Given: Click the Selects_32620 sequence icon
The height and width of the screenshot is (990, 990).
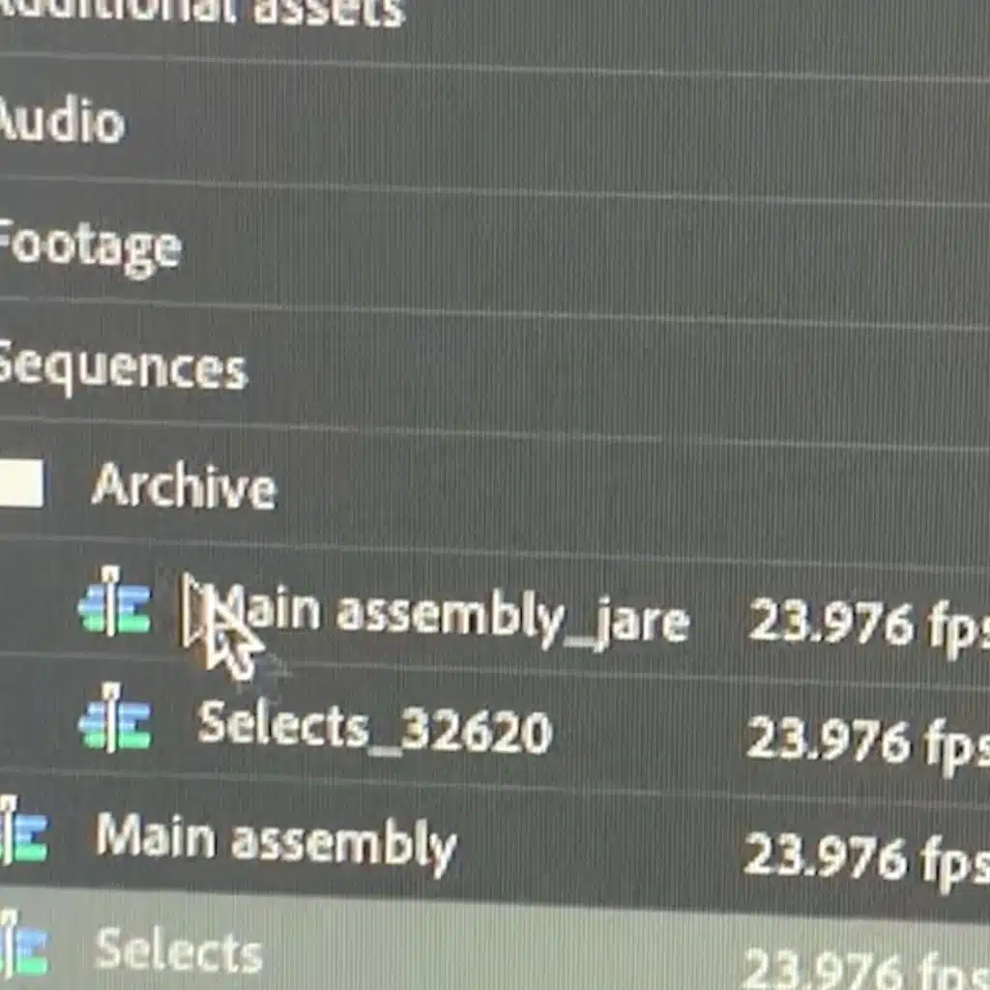Looking at the screenshot, I should point(114,718).
